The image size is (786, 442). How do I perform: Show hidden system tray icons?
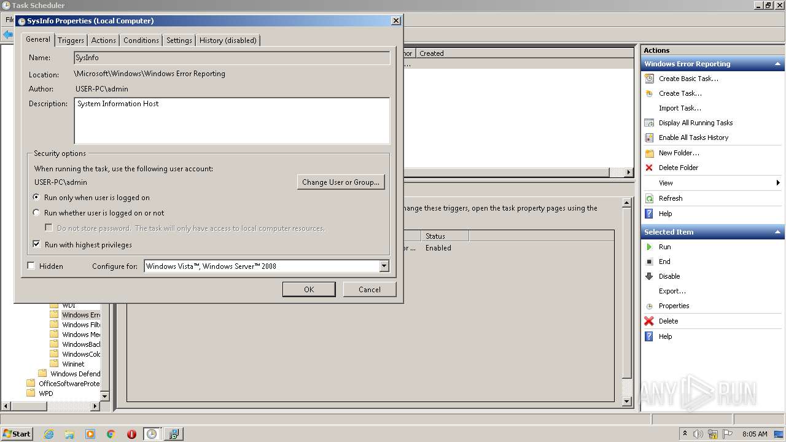point(685,433)
